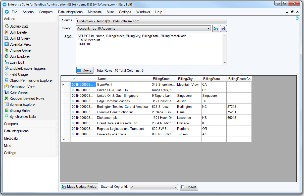Open the Source connection dropdown

click(151, 21)
